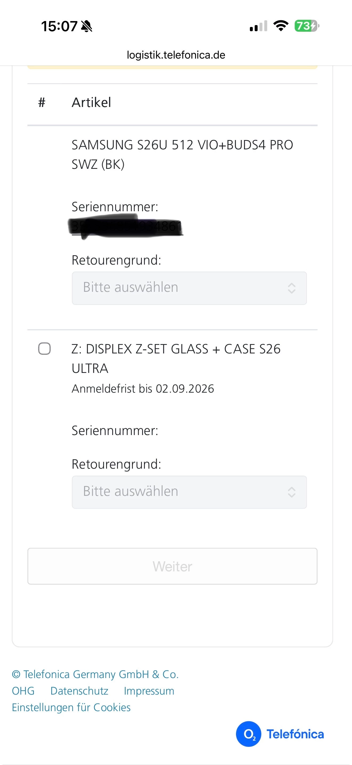This screenshot has width=352, height=765.
Task: Tap the logistik.telefonica.de address bar
Action: click(176, 55)
